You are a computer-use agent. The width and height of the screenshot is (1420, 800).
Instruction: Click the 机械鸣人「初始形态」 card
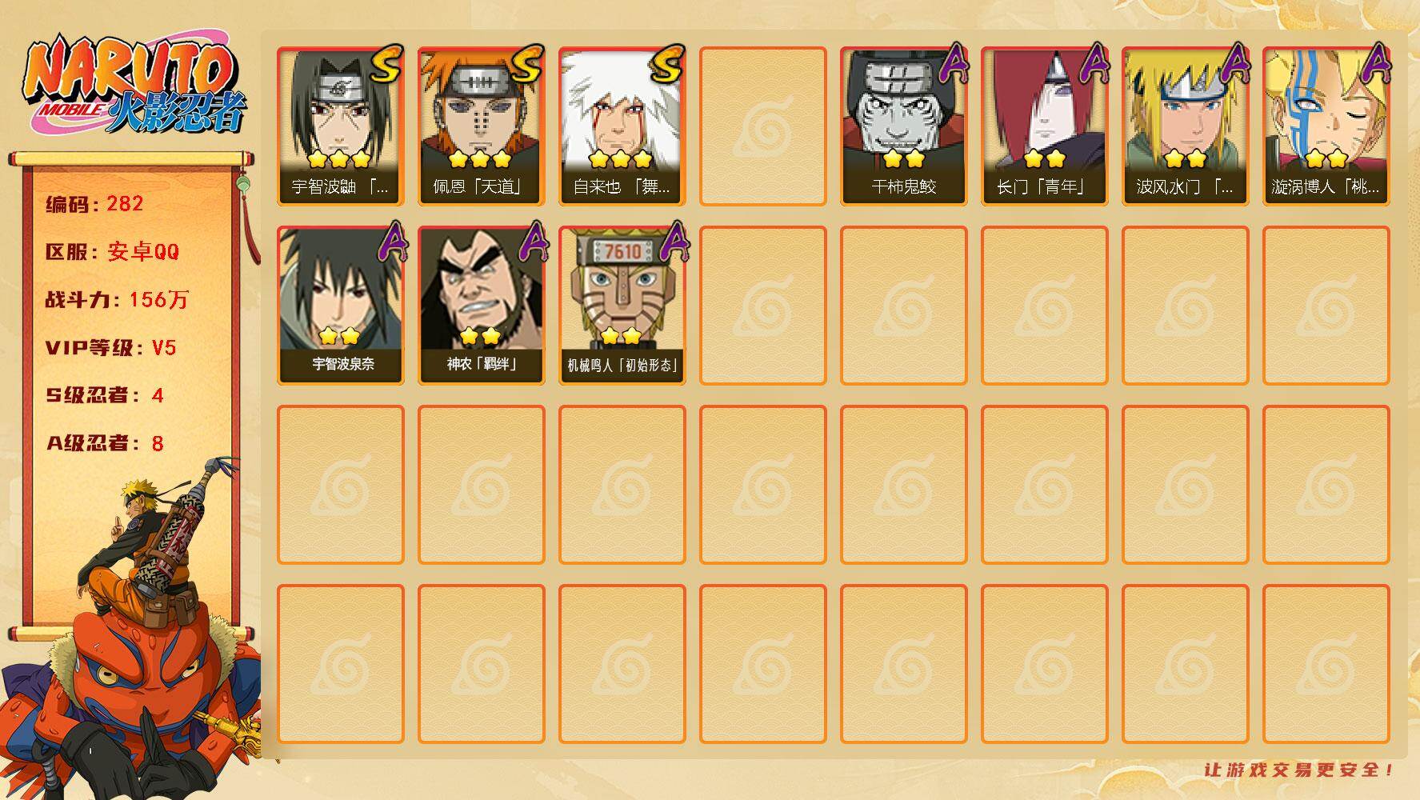point(622,306)
